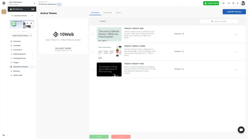The image size is (248, 139).
Task: Click the active 10Web builder theme card
Action: [x=63, y=36]
